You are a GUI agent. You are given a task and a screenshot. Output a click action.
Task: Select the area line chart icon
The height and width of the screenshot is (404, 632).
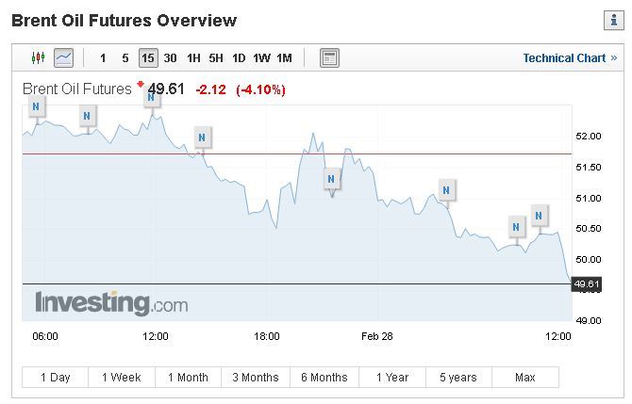tap(63, 57)
